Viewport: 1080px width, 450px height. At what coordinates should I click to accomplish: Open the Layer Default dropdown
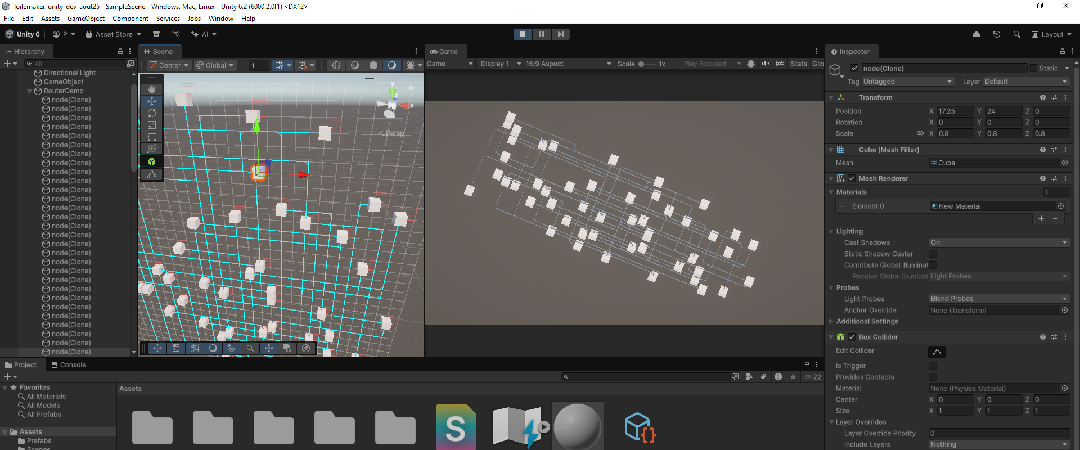1026,82
